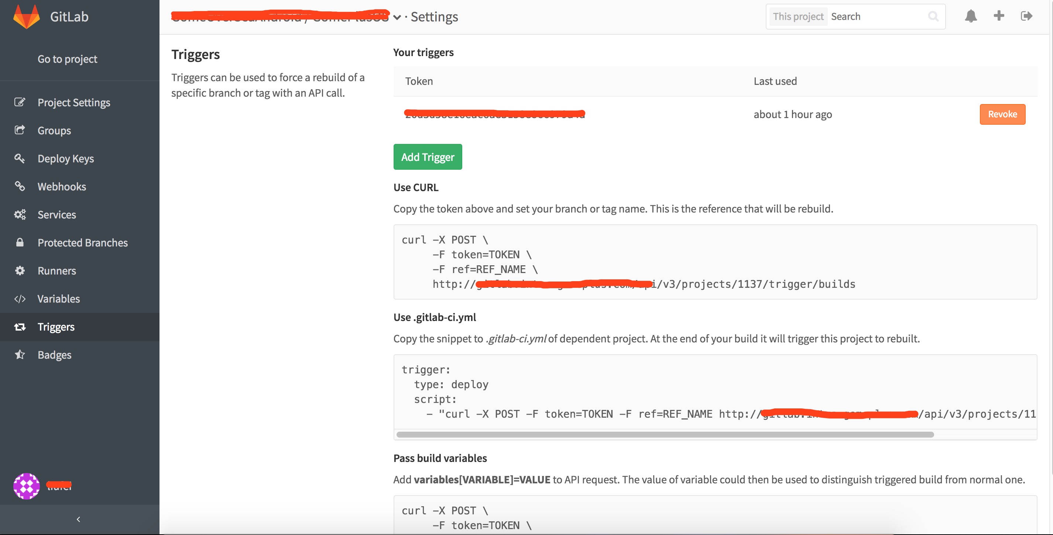Click the plus new project icon
Image resolution: width=1053 pixels, height=535 pixels.
click(999, 16)
